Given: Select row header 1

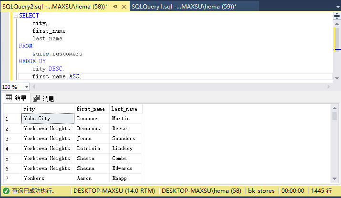Looking at the screenshot, I should (x=12, y=119).
